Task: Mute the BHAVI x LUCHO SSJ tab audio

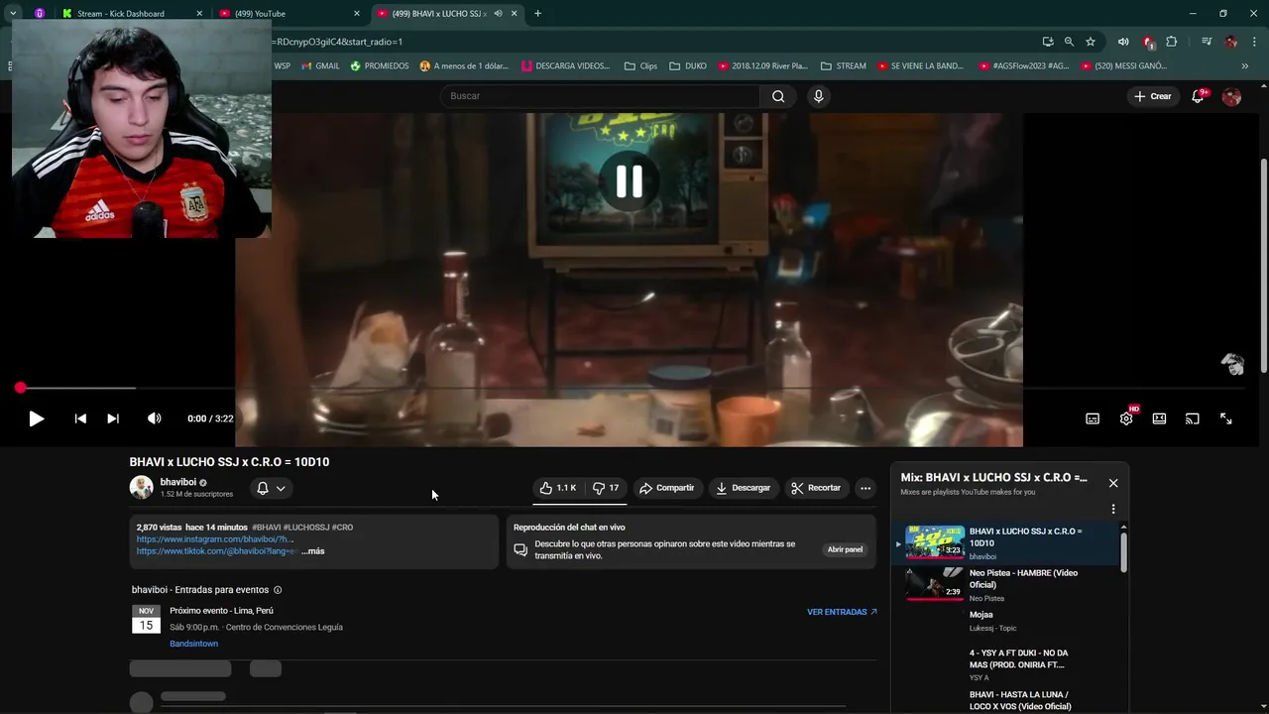Action: 498,13
